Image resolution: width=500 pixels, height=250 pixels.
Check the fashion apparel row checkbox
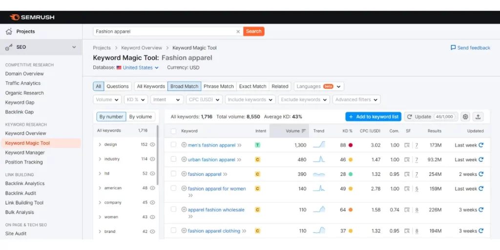(173, 174)
